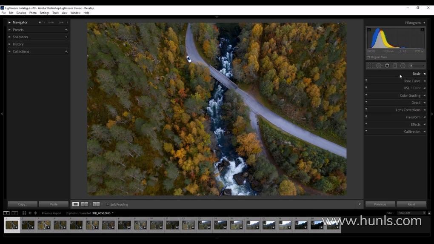
Task: Expand the Tone Curve panel arrow
Action: tap(424, 81)
